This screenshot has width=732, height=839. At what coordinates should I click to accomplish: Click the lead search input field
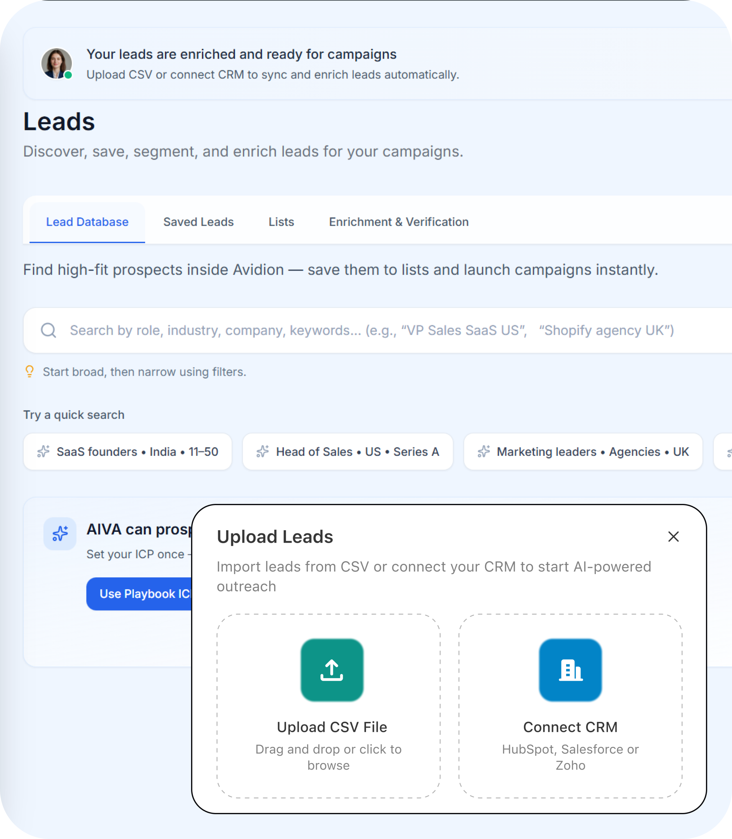coord(327,330)
